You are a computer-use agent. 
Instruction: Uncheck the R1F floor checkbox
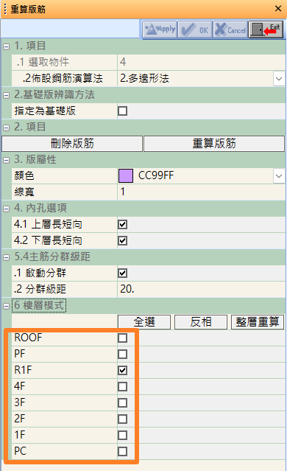pyautogui.click(x=122, y=370)
